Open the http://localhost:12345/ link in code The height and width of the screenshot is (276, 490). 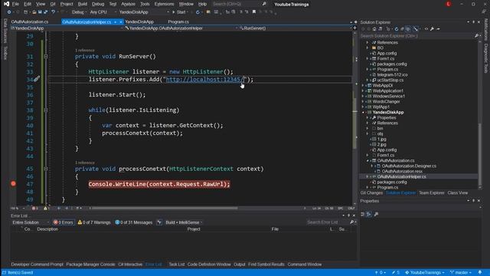pos(204,79)
